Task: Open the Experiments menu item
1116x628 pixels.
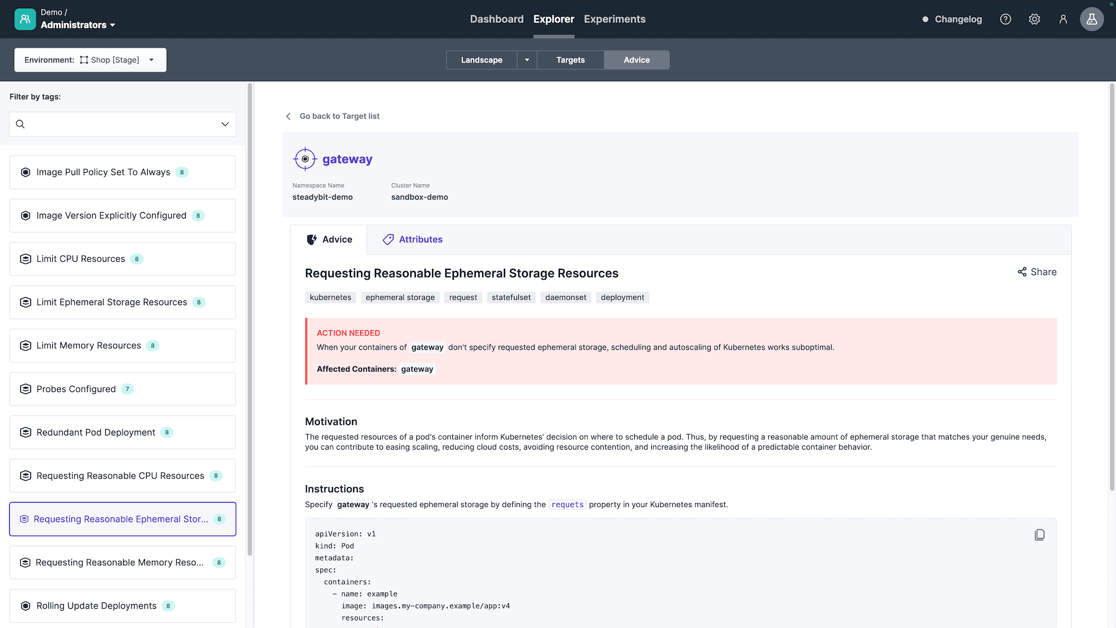Action: 614,19
